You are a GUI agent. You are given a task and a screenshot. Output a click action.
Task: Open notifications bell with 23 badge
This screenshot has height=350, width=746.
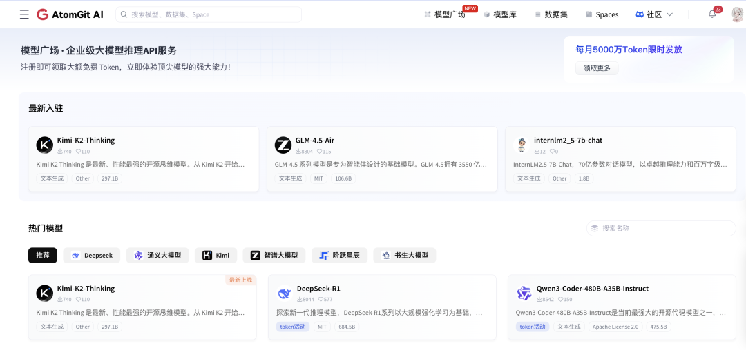[x=712, y=14]
